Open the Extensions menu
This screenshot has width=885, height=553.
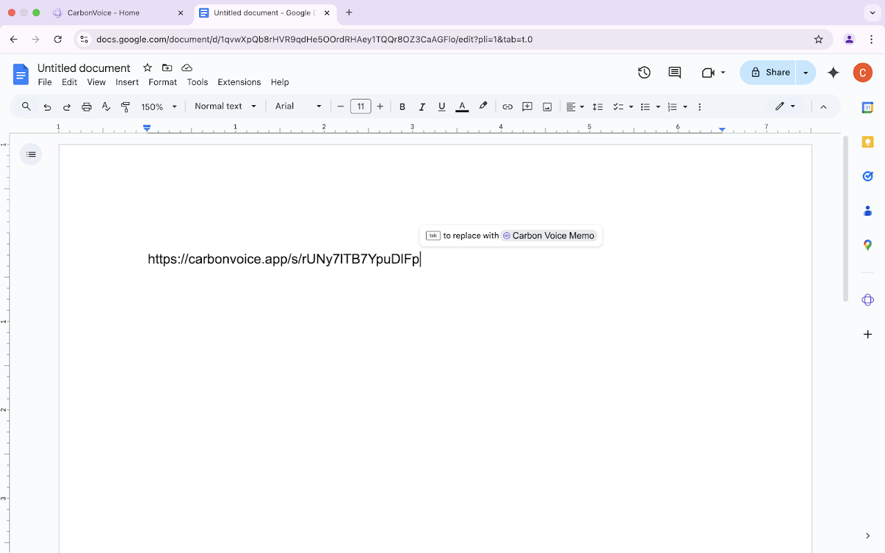coord(239,82)
